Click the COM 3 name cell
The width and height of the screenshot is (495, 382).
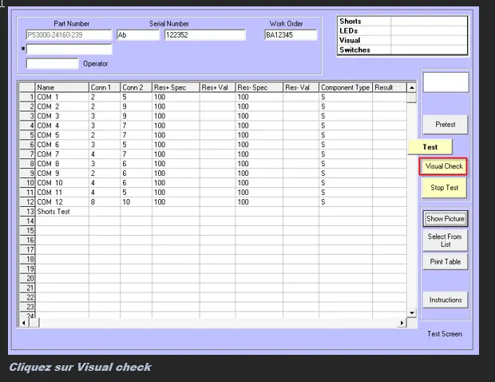click(62, 116)
